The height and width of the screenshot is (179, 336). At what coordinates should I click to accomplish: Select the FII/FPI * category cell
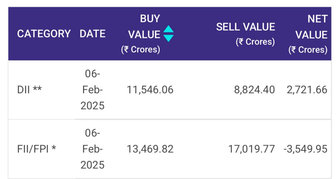37,149
